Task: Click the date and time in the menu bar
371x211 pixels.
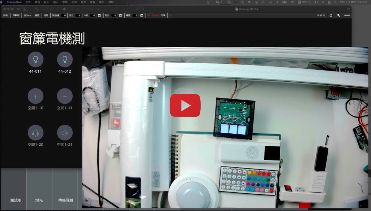Action: (353, 2)
